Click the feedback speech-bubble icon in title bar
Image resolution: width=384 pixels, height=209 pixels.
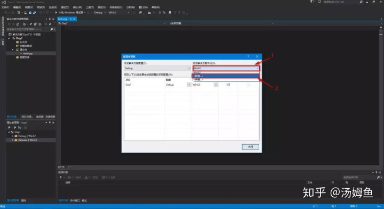tap(319, 2)
